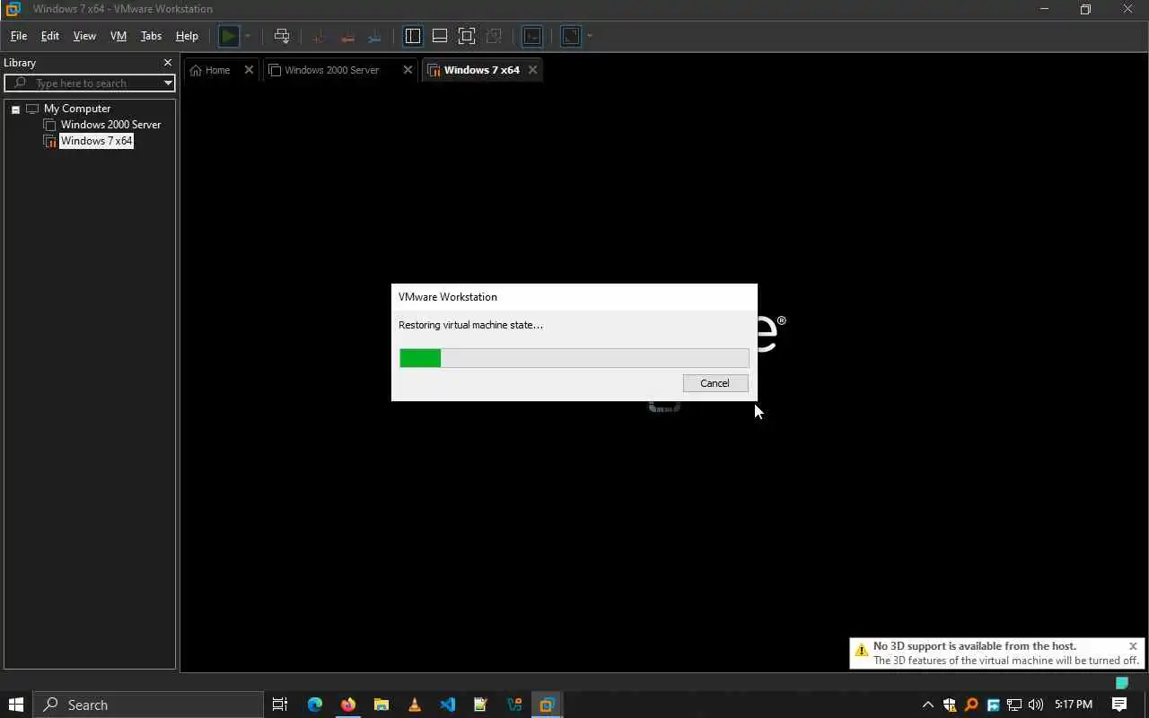
Task: Open the library search filter dropdown
Action: (168, 83)
